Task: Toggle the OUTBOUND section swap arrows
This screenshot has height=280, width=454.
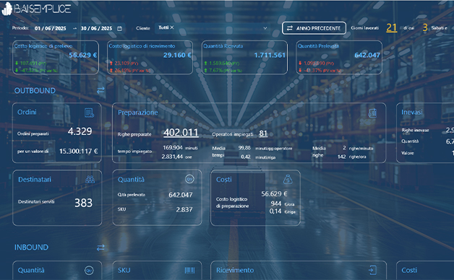Action: point(100,90)
